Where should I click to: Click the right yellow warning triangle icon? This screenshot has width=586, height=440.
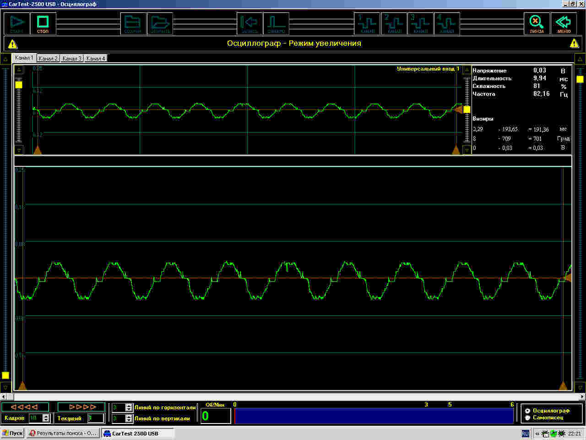(x=574, y=44)
